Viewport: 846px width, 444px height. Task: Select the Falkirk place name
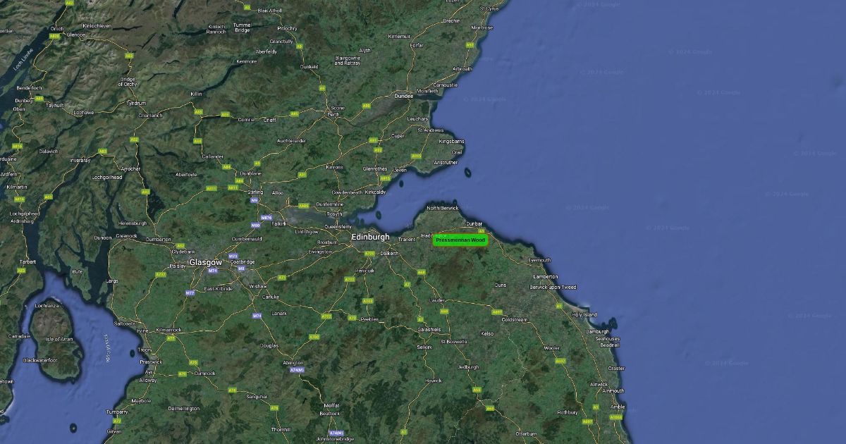tap(280, 223)
